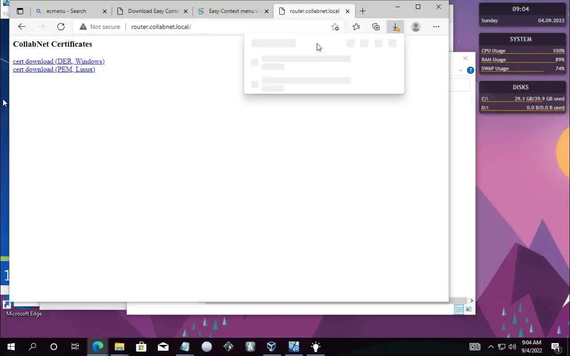570x356 pixels.
Task: Open Task View on taskbar
Action: pos(75,347)
